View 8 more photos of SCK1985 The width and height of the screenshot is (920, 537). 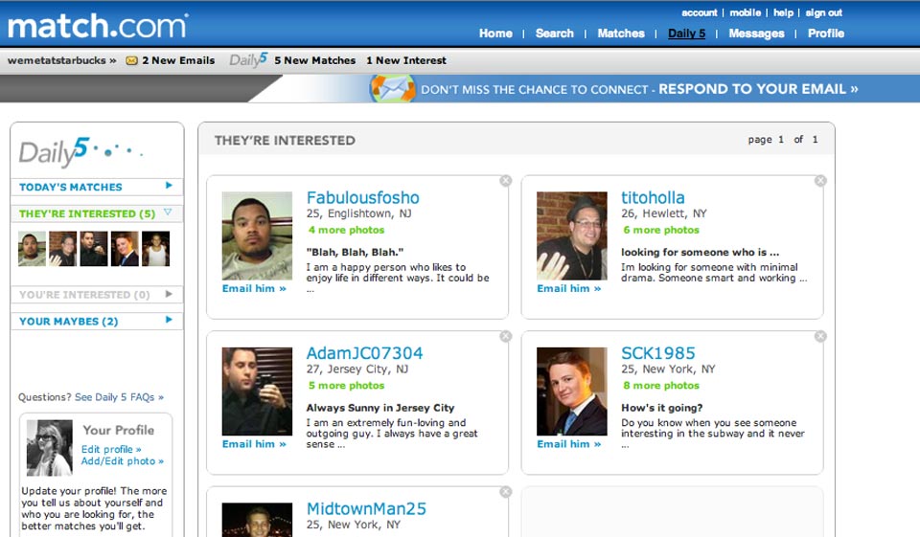(661, 386)
